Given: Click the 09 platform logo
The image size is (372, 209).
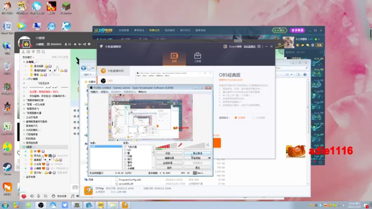Looking at the screenshot, I should (103, 30).
